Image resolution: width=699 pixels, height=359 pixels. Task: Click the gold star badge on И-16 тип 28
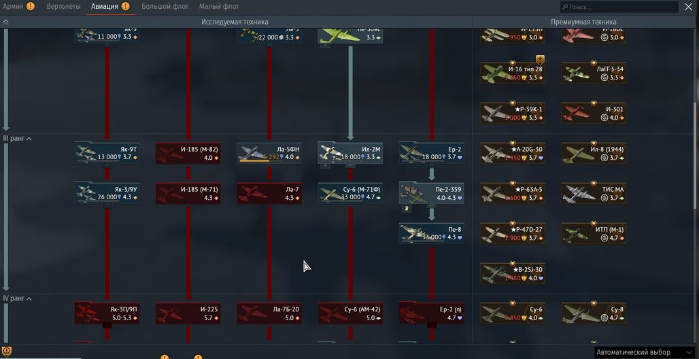point(540,60)
